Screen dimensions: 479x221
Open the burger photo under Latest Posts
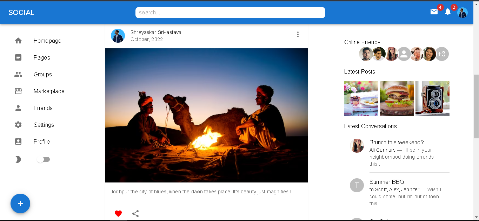(x=397, y=98)
